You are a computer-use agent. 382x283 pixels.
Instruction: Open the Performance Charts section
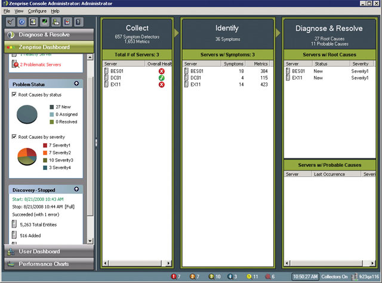point(49,264)
